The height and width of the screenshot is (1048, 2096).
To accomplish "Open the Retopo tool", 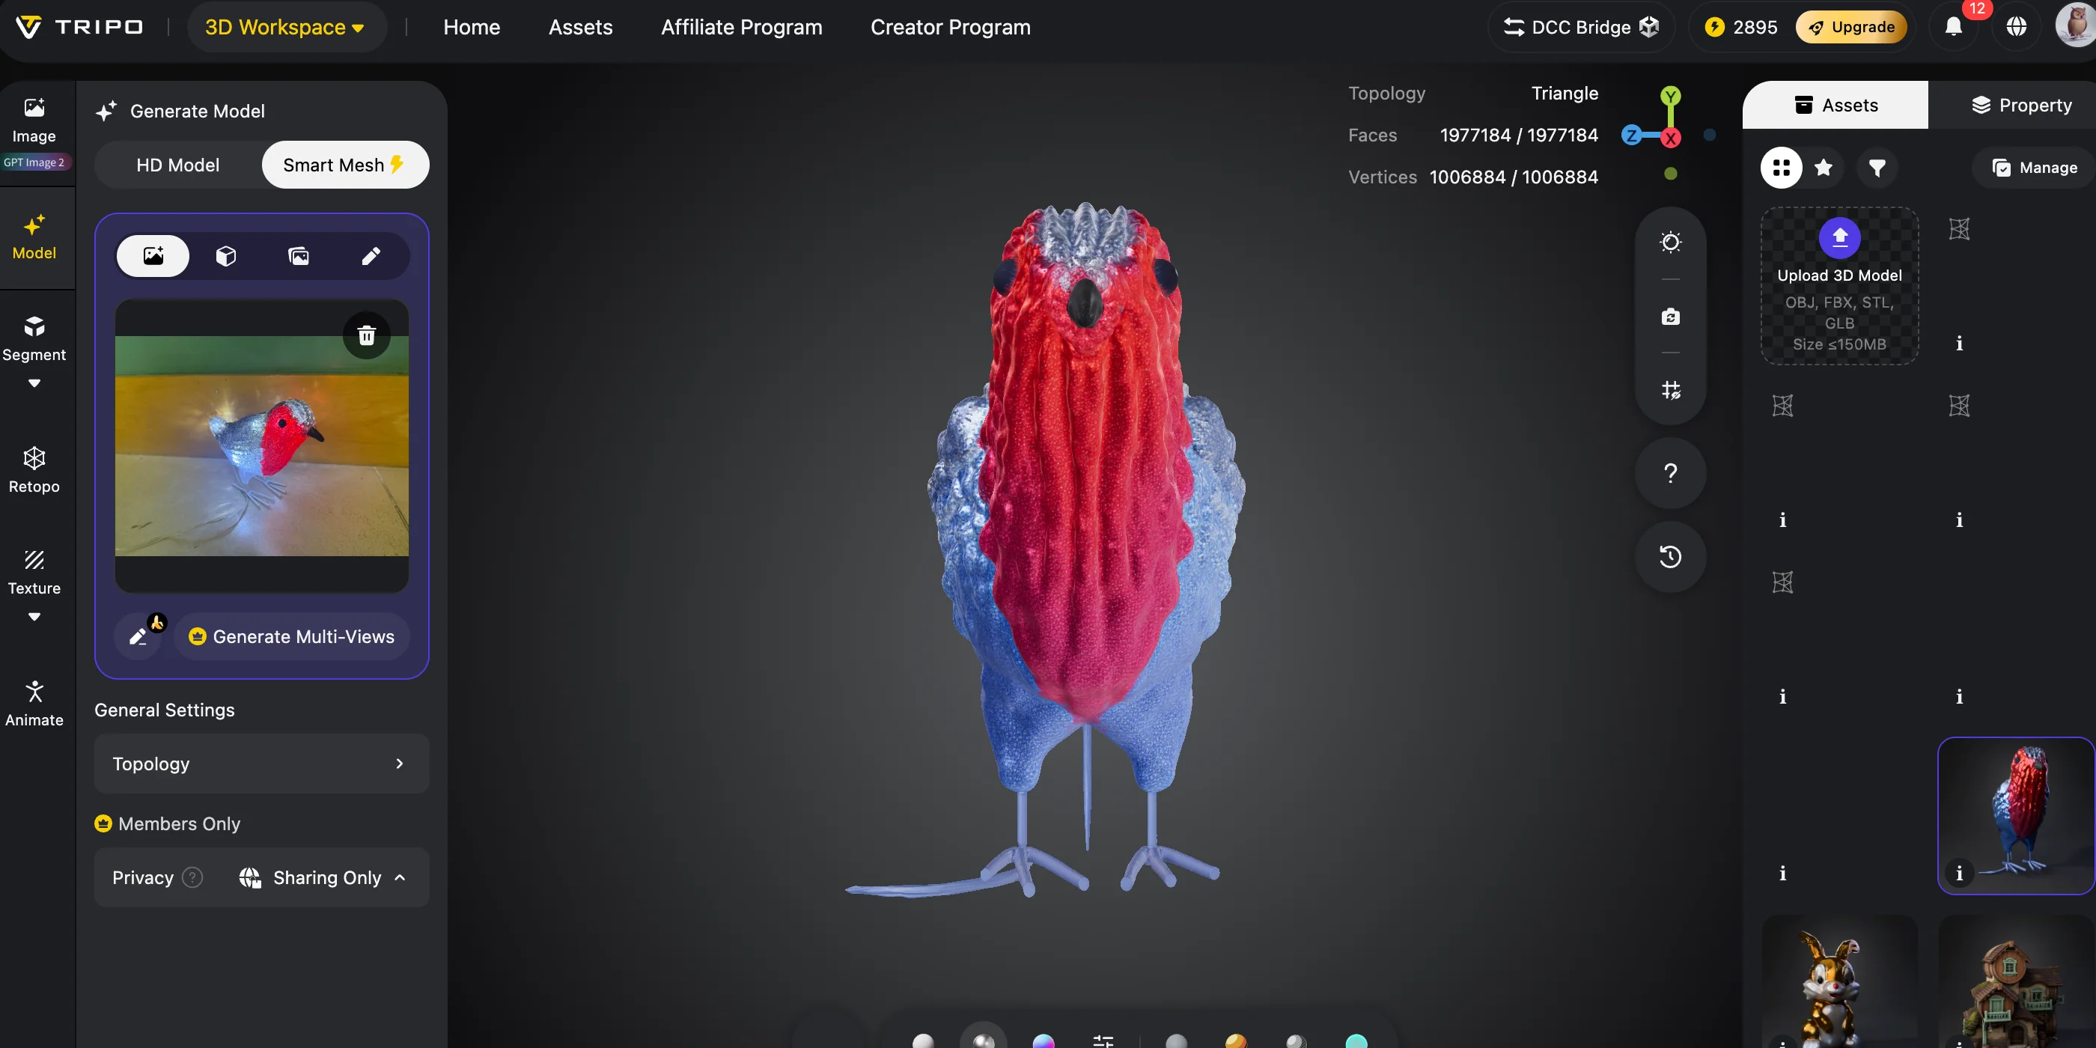I will [x=34, y=470].
